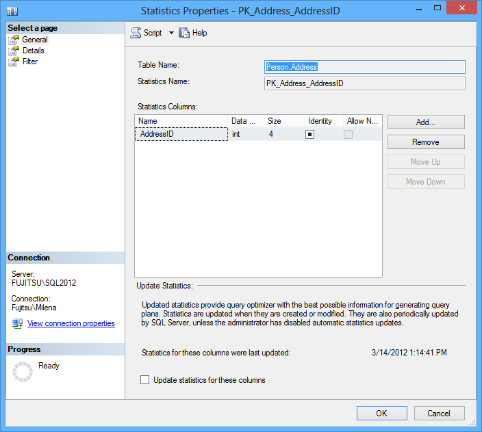Screen dimensions: 482x432
Task: Click the Ready progress spinner icon
Action: click(x=23, y=371)
